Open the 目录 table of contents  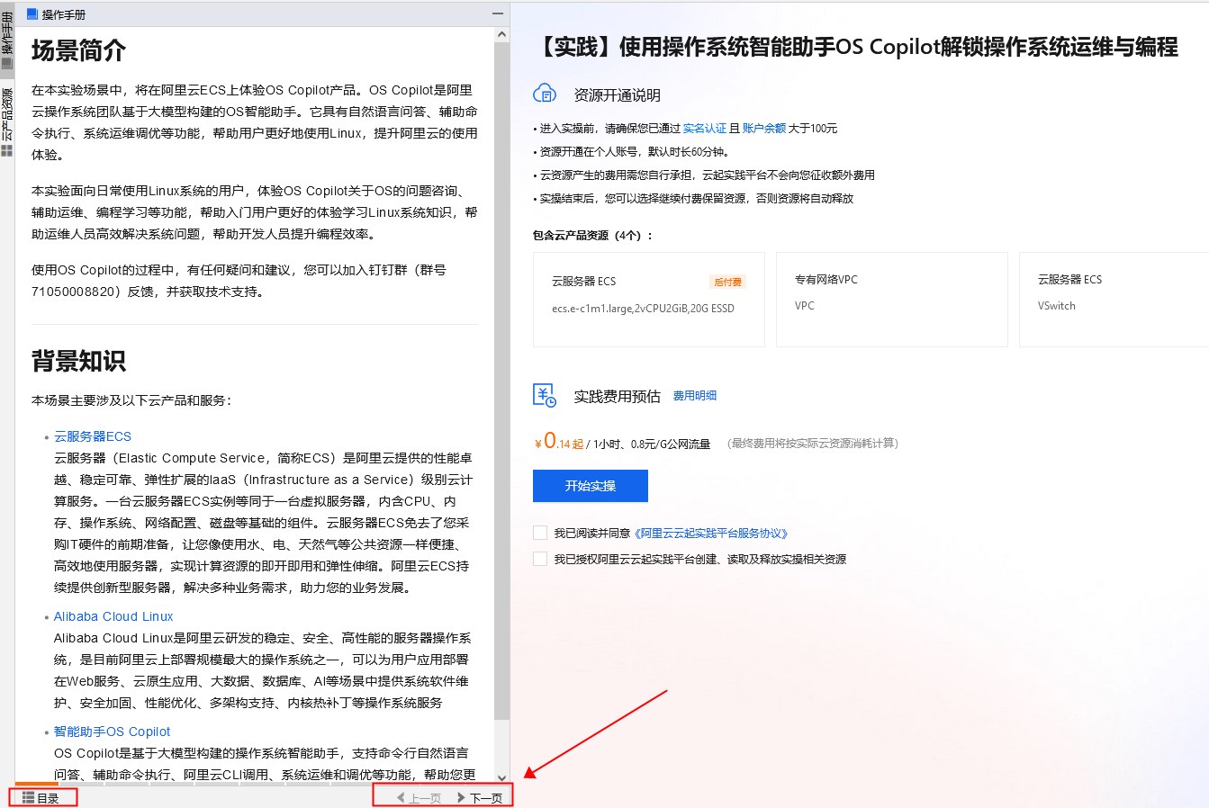41,798
